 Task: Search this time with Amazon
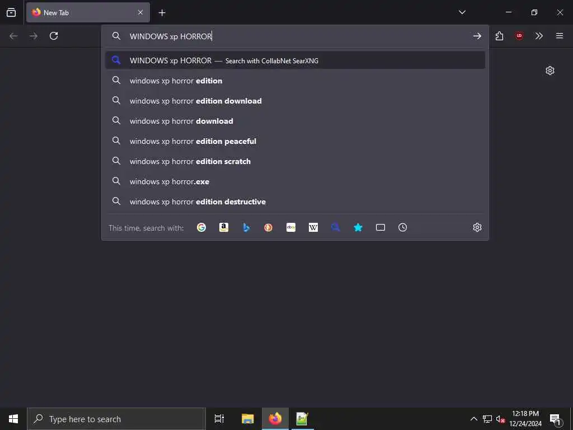coord(224,227)
